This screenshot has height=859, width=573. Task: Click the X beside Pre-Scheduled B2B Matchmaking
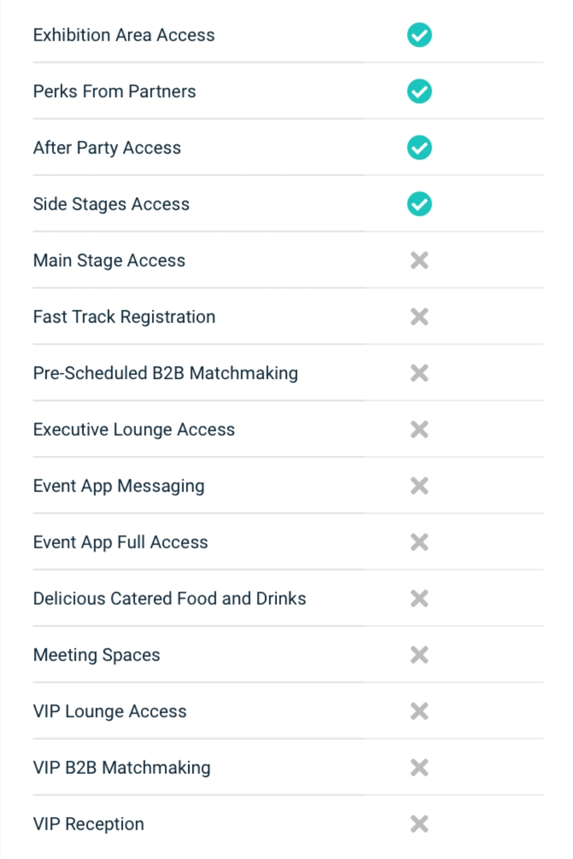[419, 373]
